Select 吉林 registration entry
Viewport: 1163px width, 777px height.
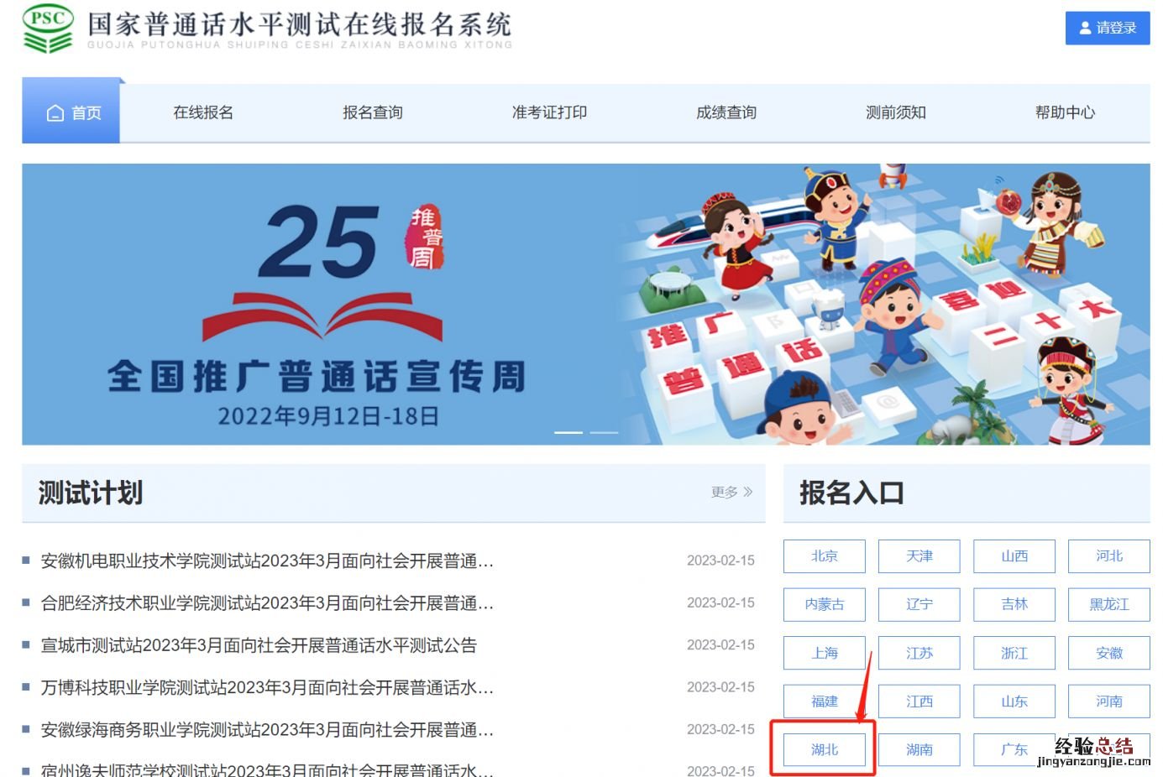[1014, 604]
